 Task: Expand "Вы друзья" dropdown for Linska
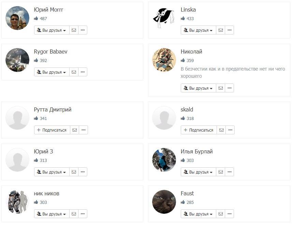199,30
